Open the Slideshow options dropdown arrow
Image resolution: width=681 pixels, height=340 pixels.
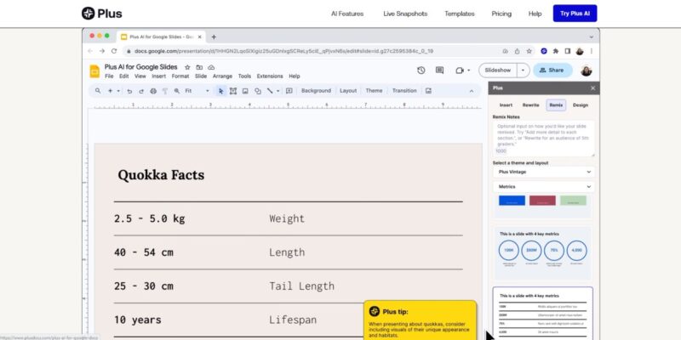point(523,71)
